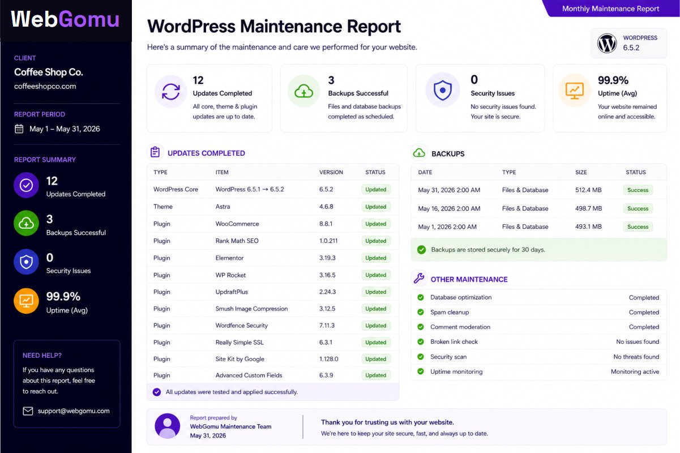The height and width of the screenshot is (453, 680).
Task: Click the 498.7 MB backup size
Action: 588,208
